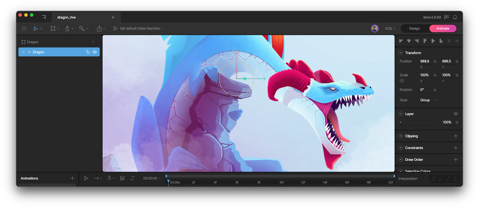Open the Style Group dropdown
Screen dimensions: 479x208
click(x=428, y=100)
